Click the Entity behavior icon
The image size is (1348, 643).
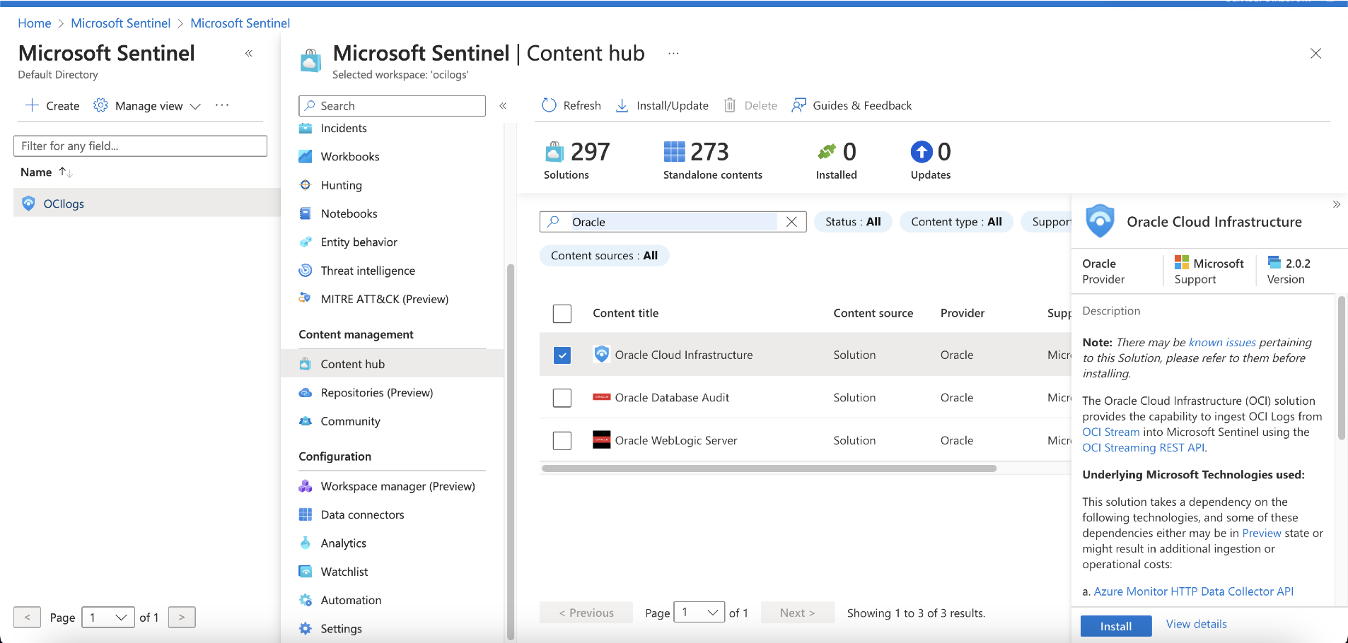click(x=306, y=242)
